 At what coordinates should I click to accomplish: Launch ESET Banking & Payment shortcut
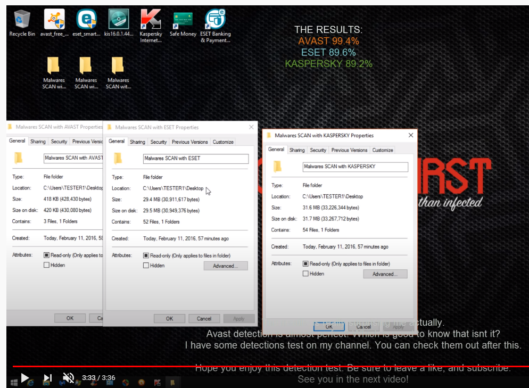pyautogui.click(x=215, y=26)
